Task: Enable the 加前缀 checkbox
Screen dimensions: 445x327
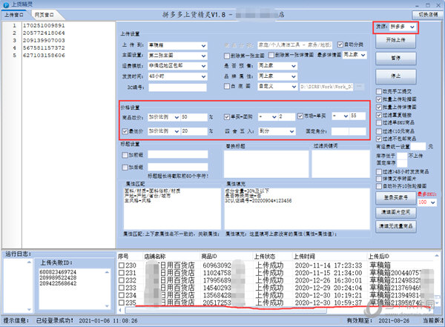Action: pos(125,155)
